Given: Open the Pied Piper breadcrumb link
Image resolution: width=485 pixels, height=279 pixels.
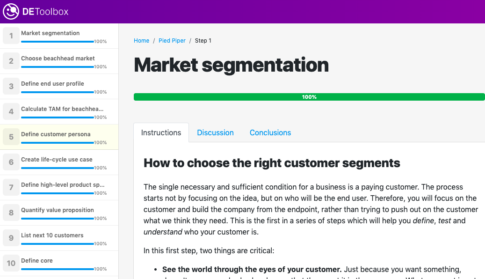Looking at the screenshot, I should click(172, 41).
